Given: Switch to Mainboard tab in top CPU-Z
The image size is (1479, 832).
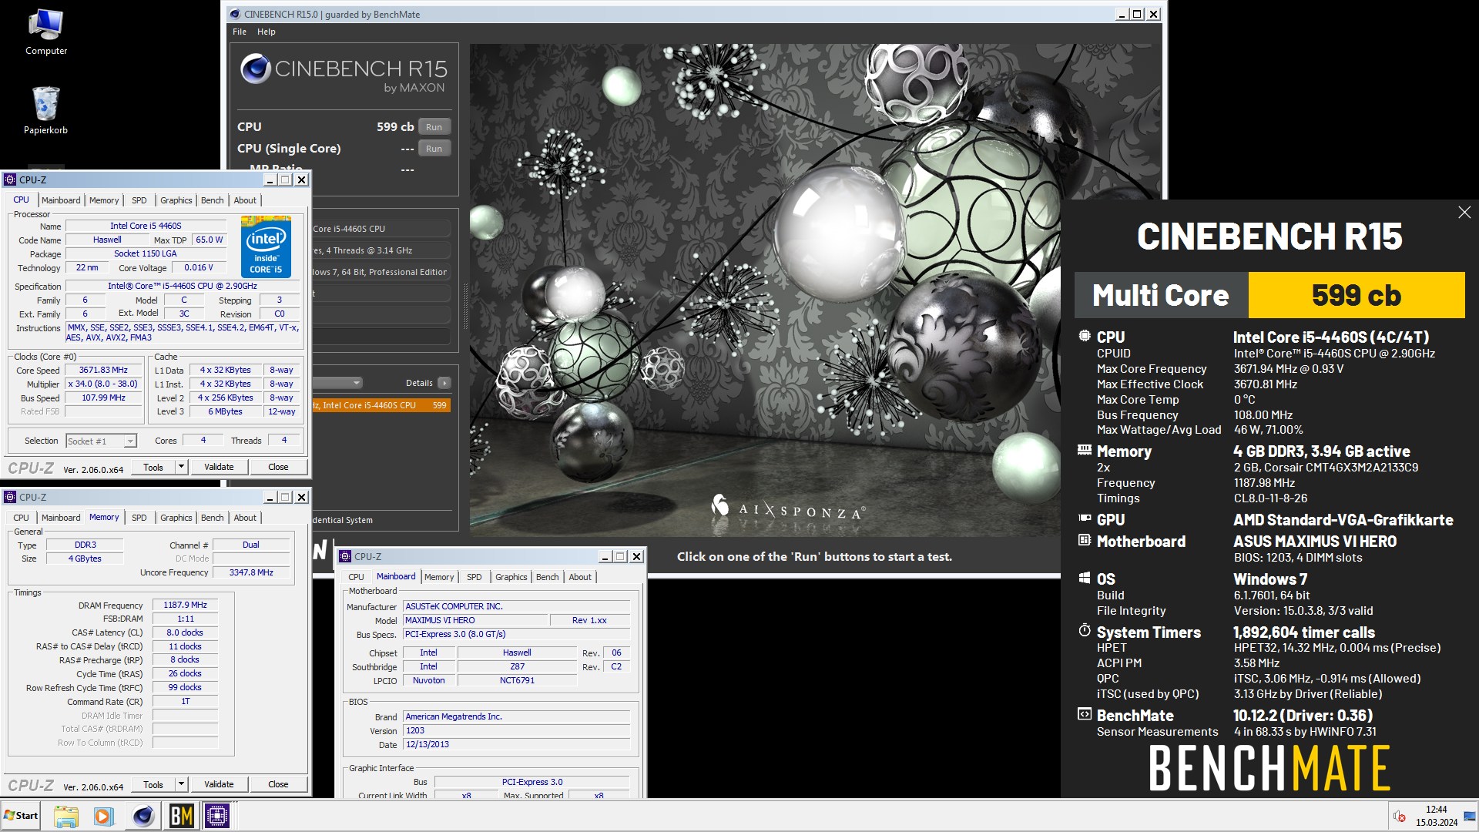Looking at the screenshot, I should pyautogui.click(x=61, y=200).
